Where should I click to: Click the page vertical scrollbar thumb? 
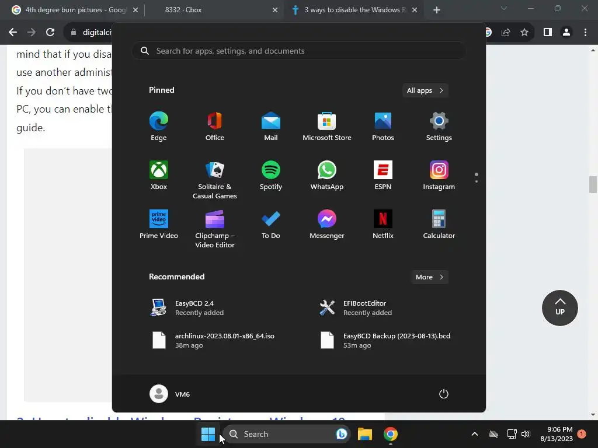pyautogui.click(x=593, y=184)
